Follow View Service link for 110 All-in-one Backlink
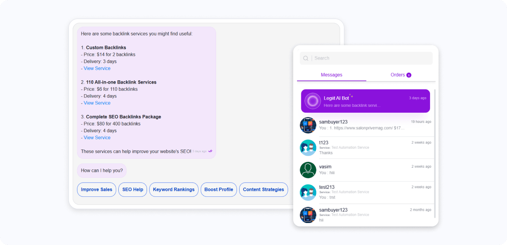Image resolution: width=507 pixels, height=245 pixels. 97,103
